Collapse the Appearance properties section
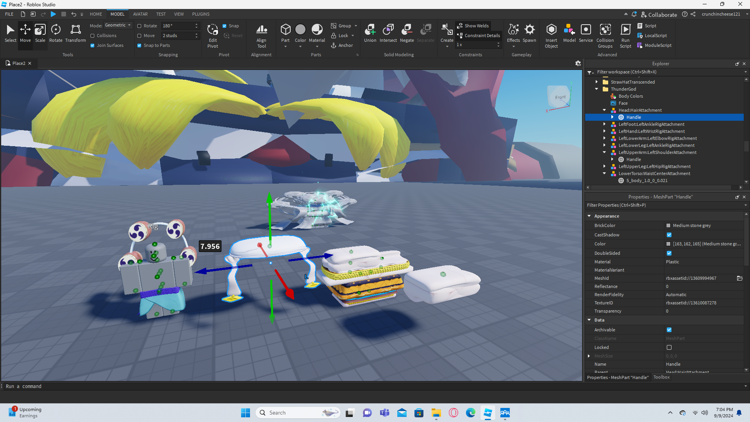Screen dimensions: 750x422 click(x=589, y=216)
